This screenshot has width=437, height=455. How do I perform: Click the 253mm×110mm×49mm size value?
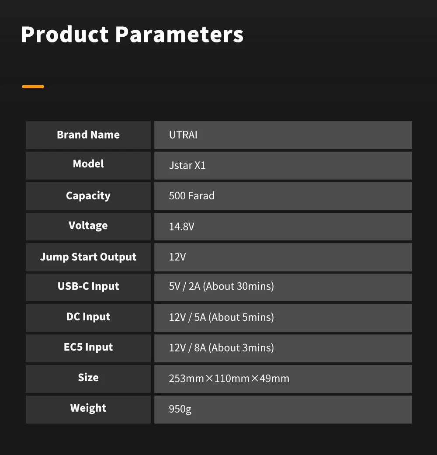pyautogui.click(x=229, y=379)
